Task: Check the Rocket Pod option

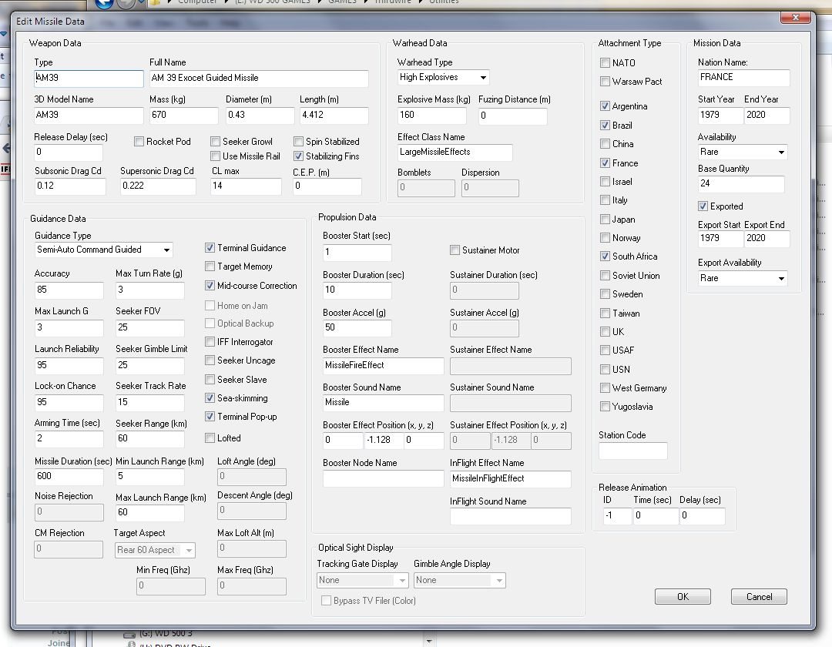Action: [x=139, y=142]
